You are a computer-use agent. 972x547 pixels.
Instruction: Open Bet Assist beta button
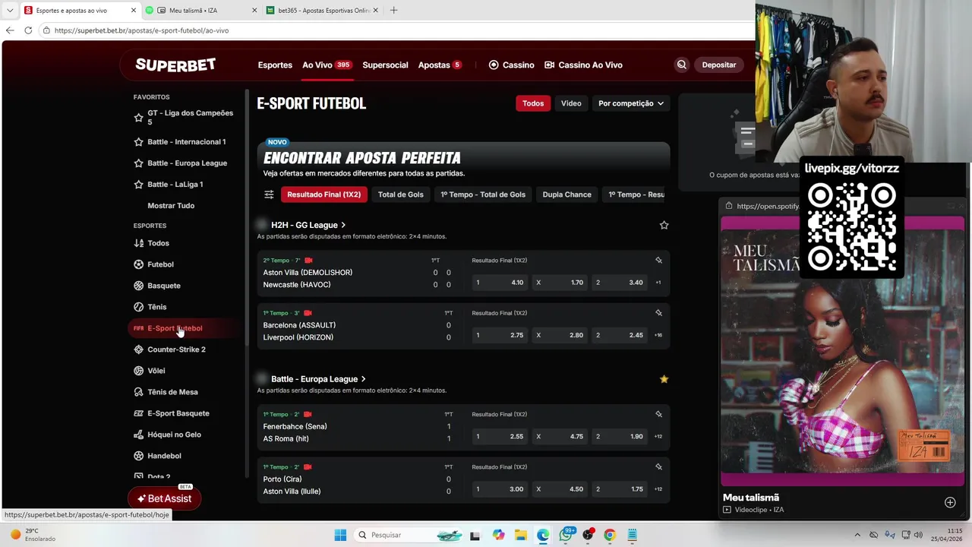165,498
